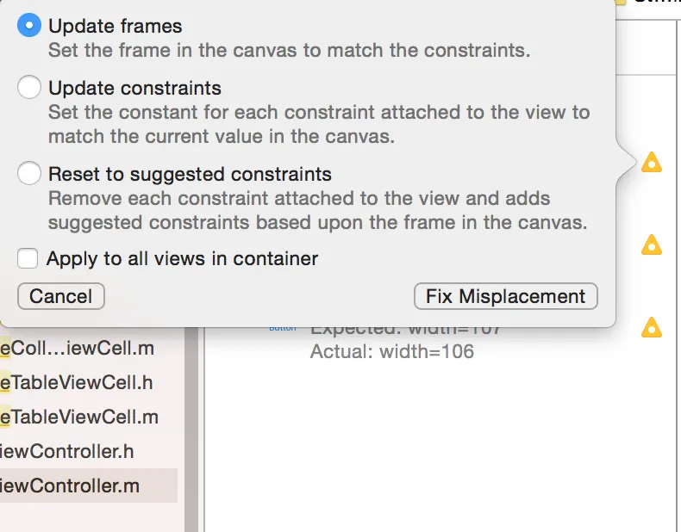681x532 pixels.
Task: Click the navigator sidebar divider bar
Action: coord(192,430)
